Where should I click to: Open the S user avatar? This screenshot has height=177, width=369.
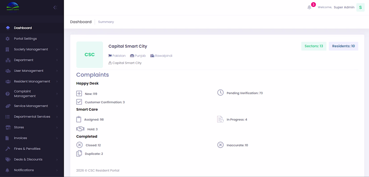360,7
